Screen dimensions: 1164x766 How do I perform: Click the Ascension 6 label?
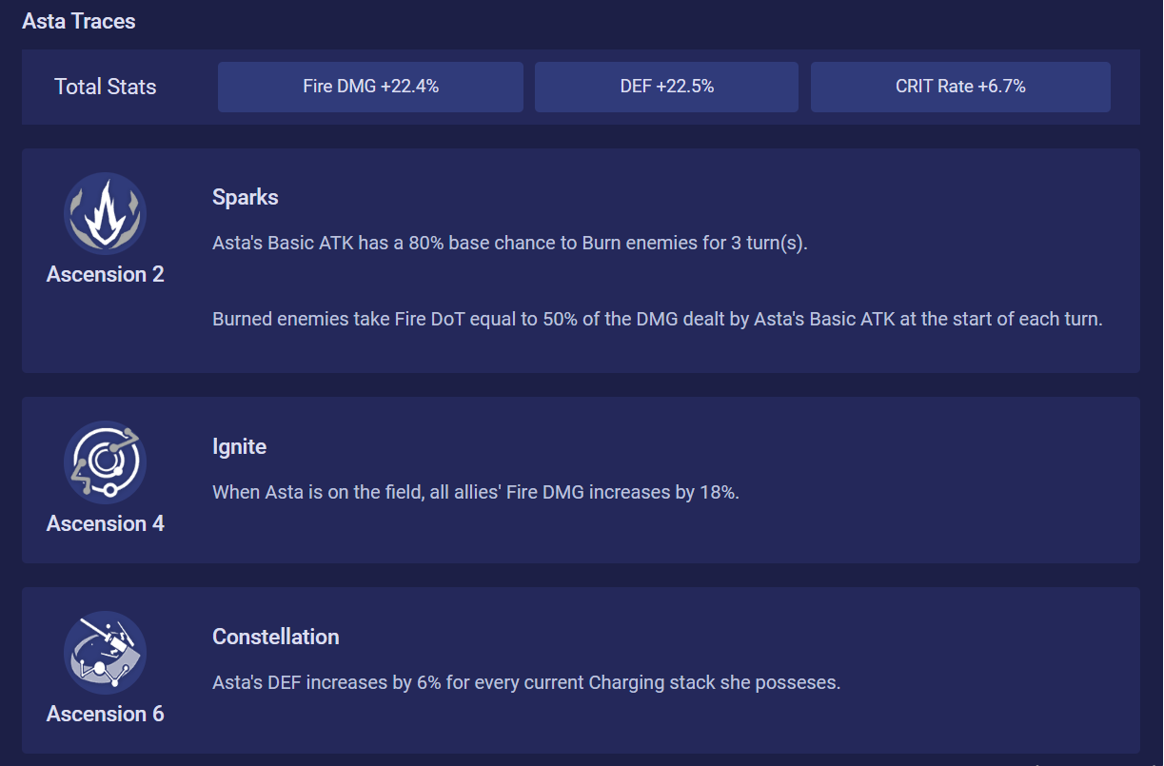click(106, 715)
